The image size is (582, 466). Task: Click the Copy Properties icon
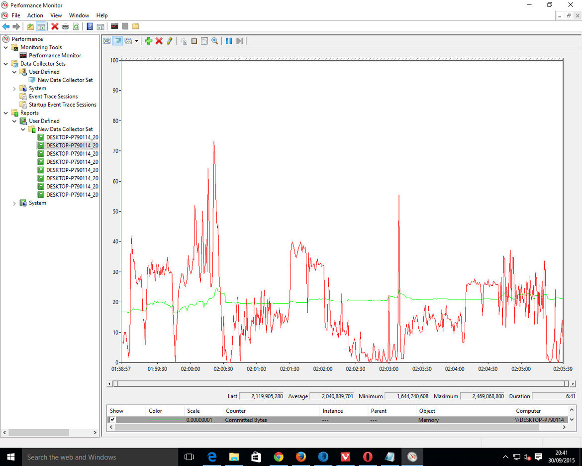184,41
